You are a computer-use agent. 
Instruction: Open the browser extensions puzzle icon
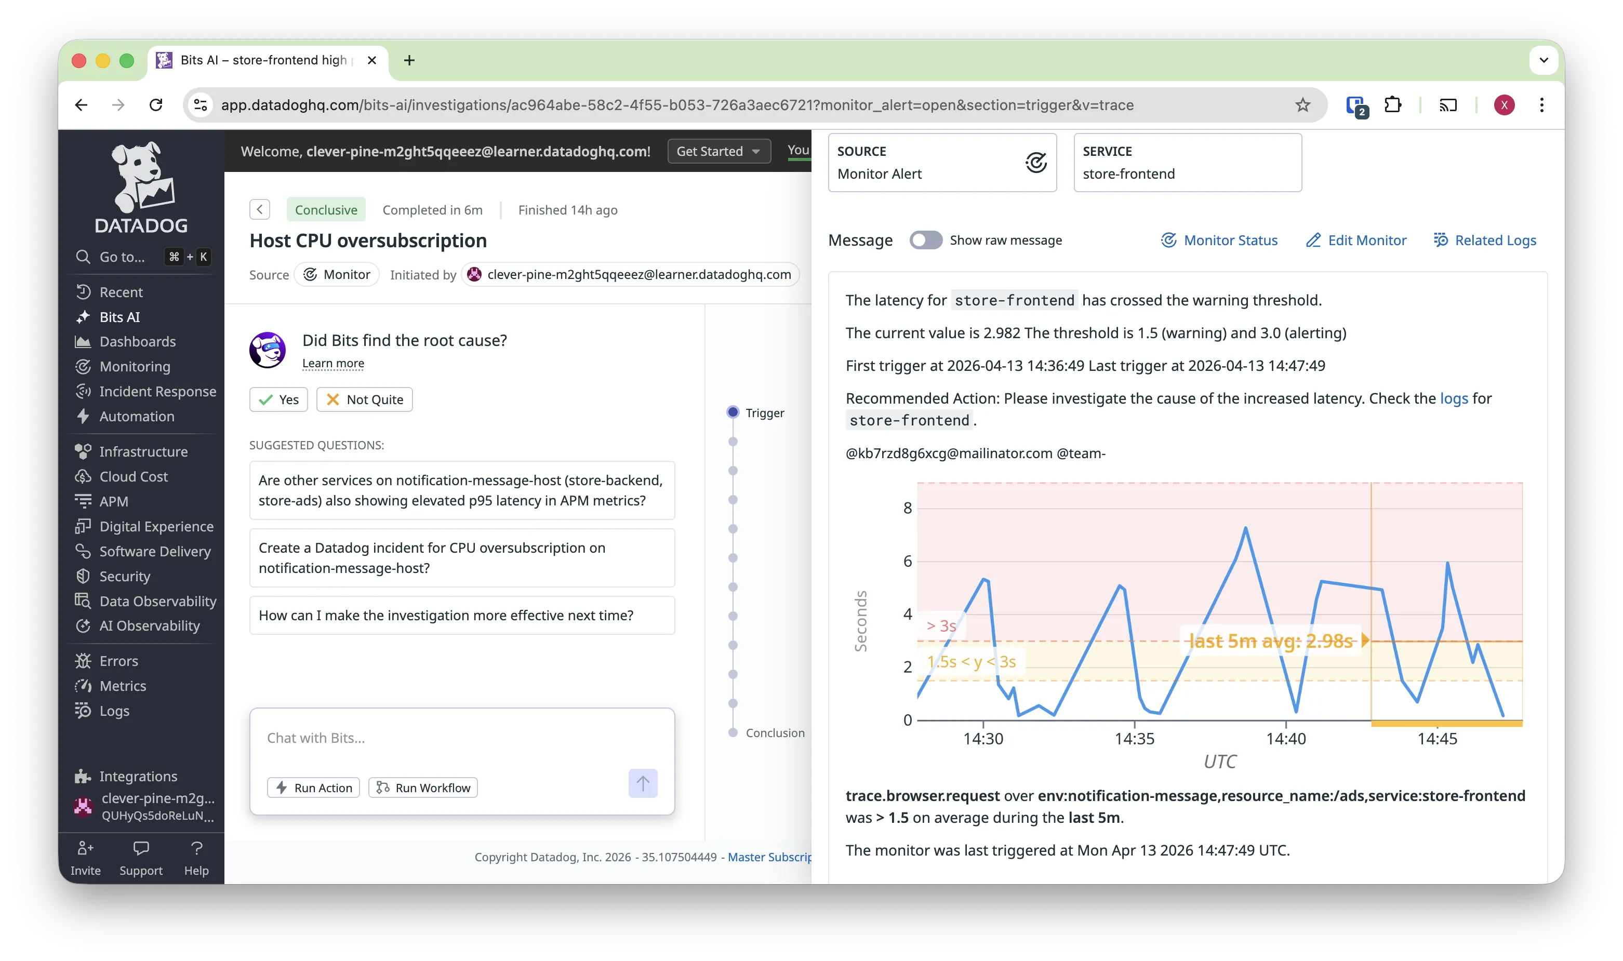tap(1392, 105)
